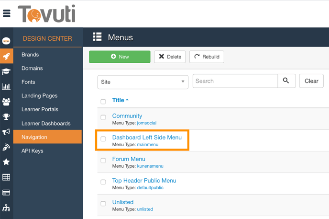The width and height of the screenshot is (329, 219).
Task: Open API Keys from the sidebar
Action: [x=33, y=151]
